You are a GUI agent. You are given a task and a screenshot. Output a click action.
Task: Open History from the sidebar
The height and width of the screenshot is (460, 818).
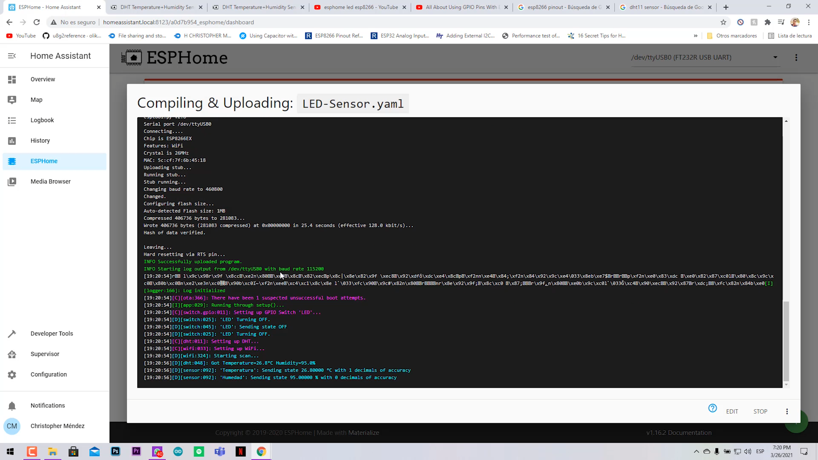pyautogui.click(x=40, y=141)
